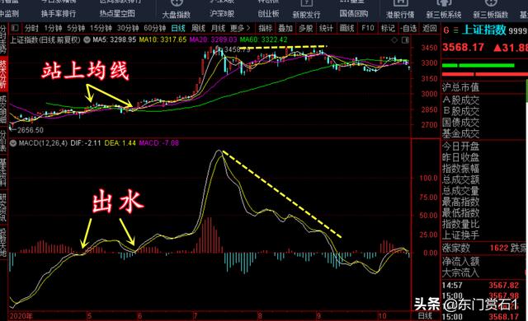Open the 叠加 overlay menu

click(285, 28)
